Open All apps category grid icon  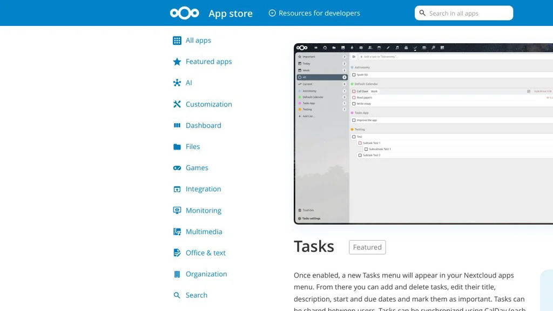[x=177, y=40]
